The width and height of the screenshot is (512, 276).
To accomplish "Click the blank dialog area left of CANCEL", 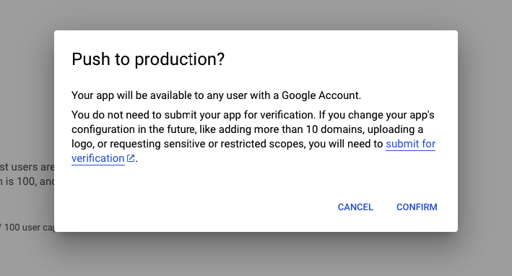I will (196, 207).
